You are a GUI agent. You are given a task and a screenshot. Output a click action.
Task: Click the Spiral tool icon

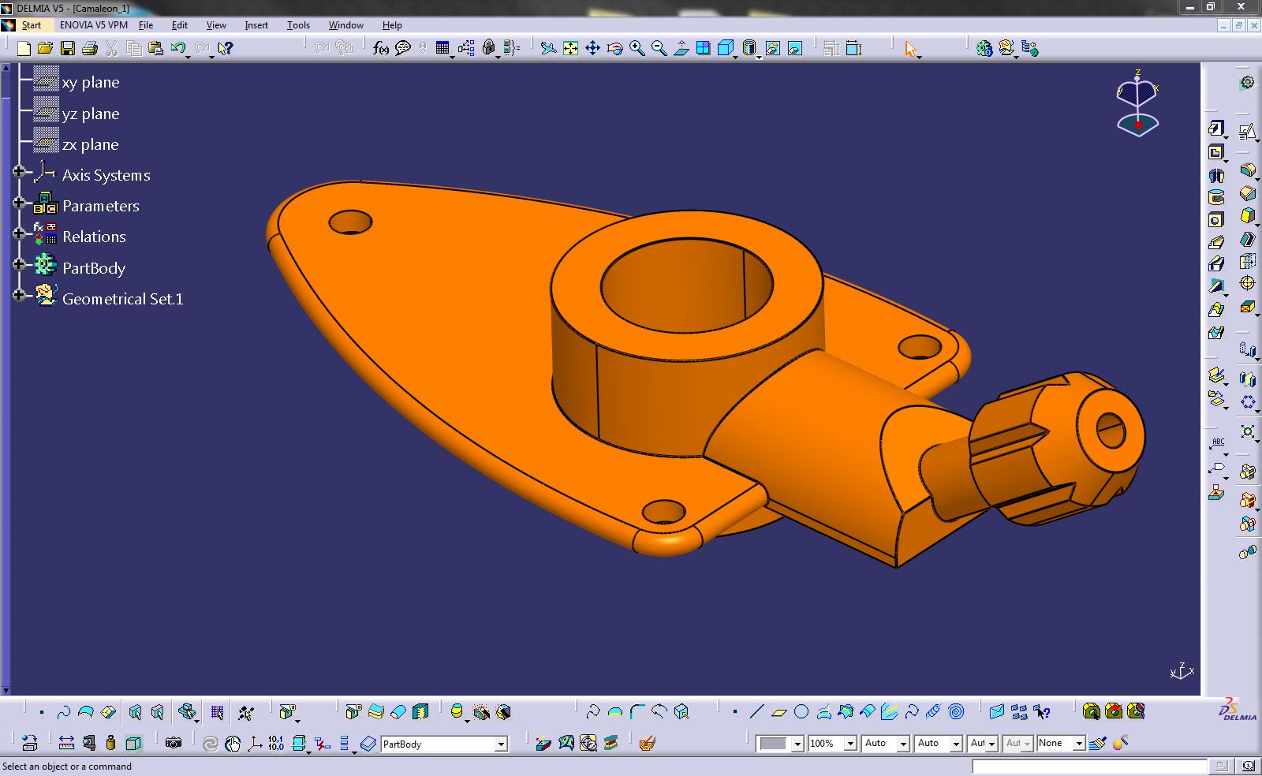click(956, 711)
